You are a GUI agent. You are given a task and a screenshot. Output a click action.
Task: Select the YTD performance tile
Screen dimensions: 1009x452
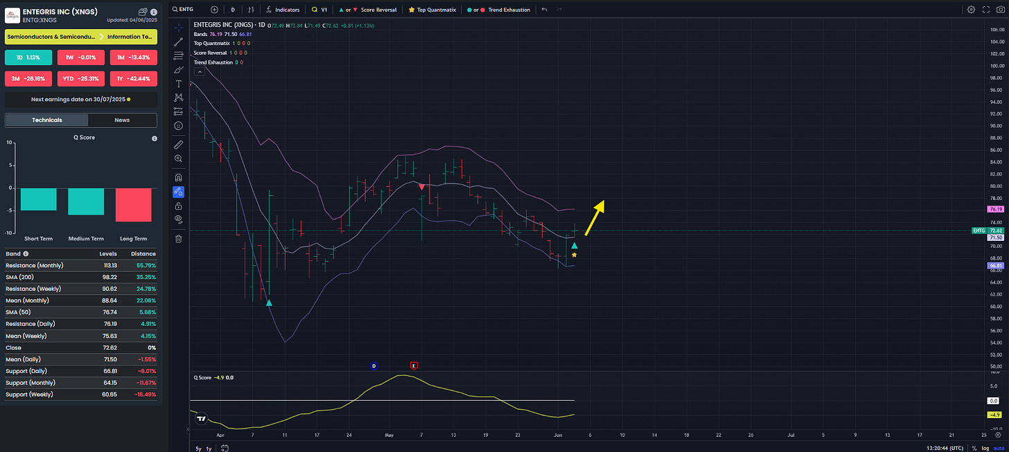81,79
